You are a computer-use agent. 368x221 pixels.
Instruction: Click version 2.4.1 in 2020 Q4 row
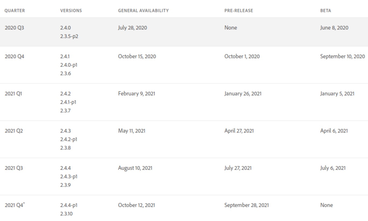coord(65,57)
